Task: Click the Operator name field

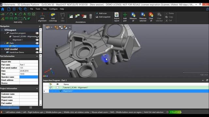Action: 29,77
